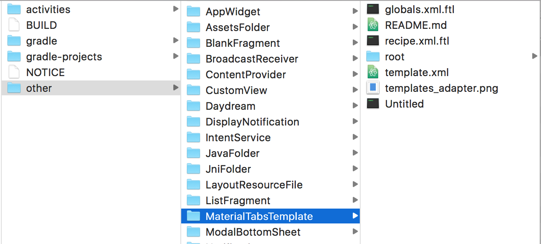Select the recipe.xml.ftl file icon

tap(373, 41)
